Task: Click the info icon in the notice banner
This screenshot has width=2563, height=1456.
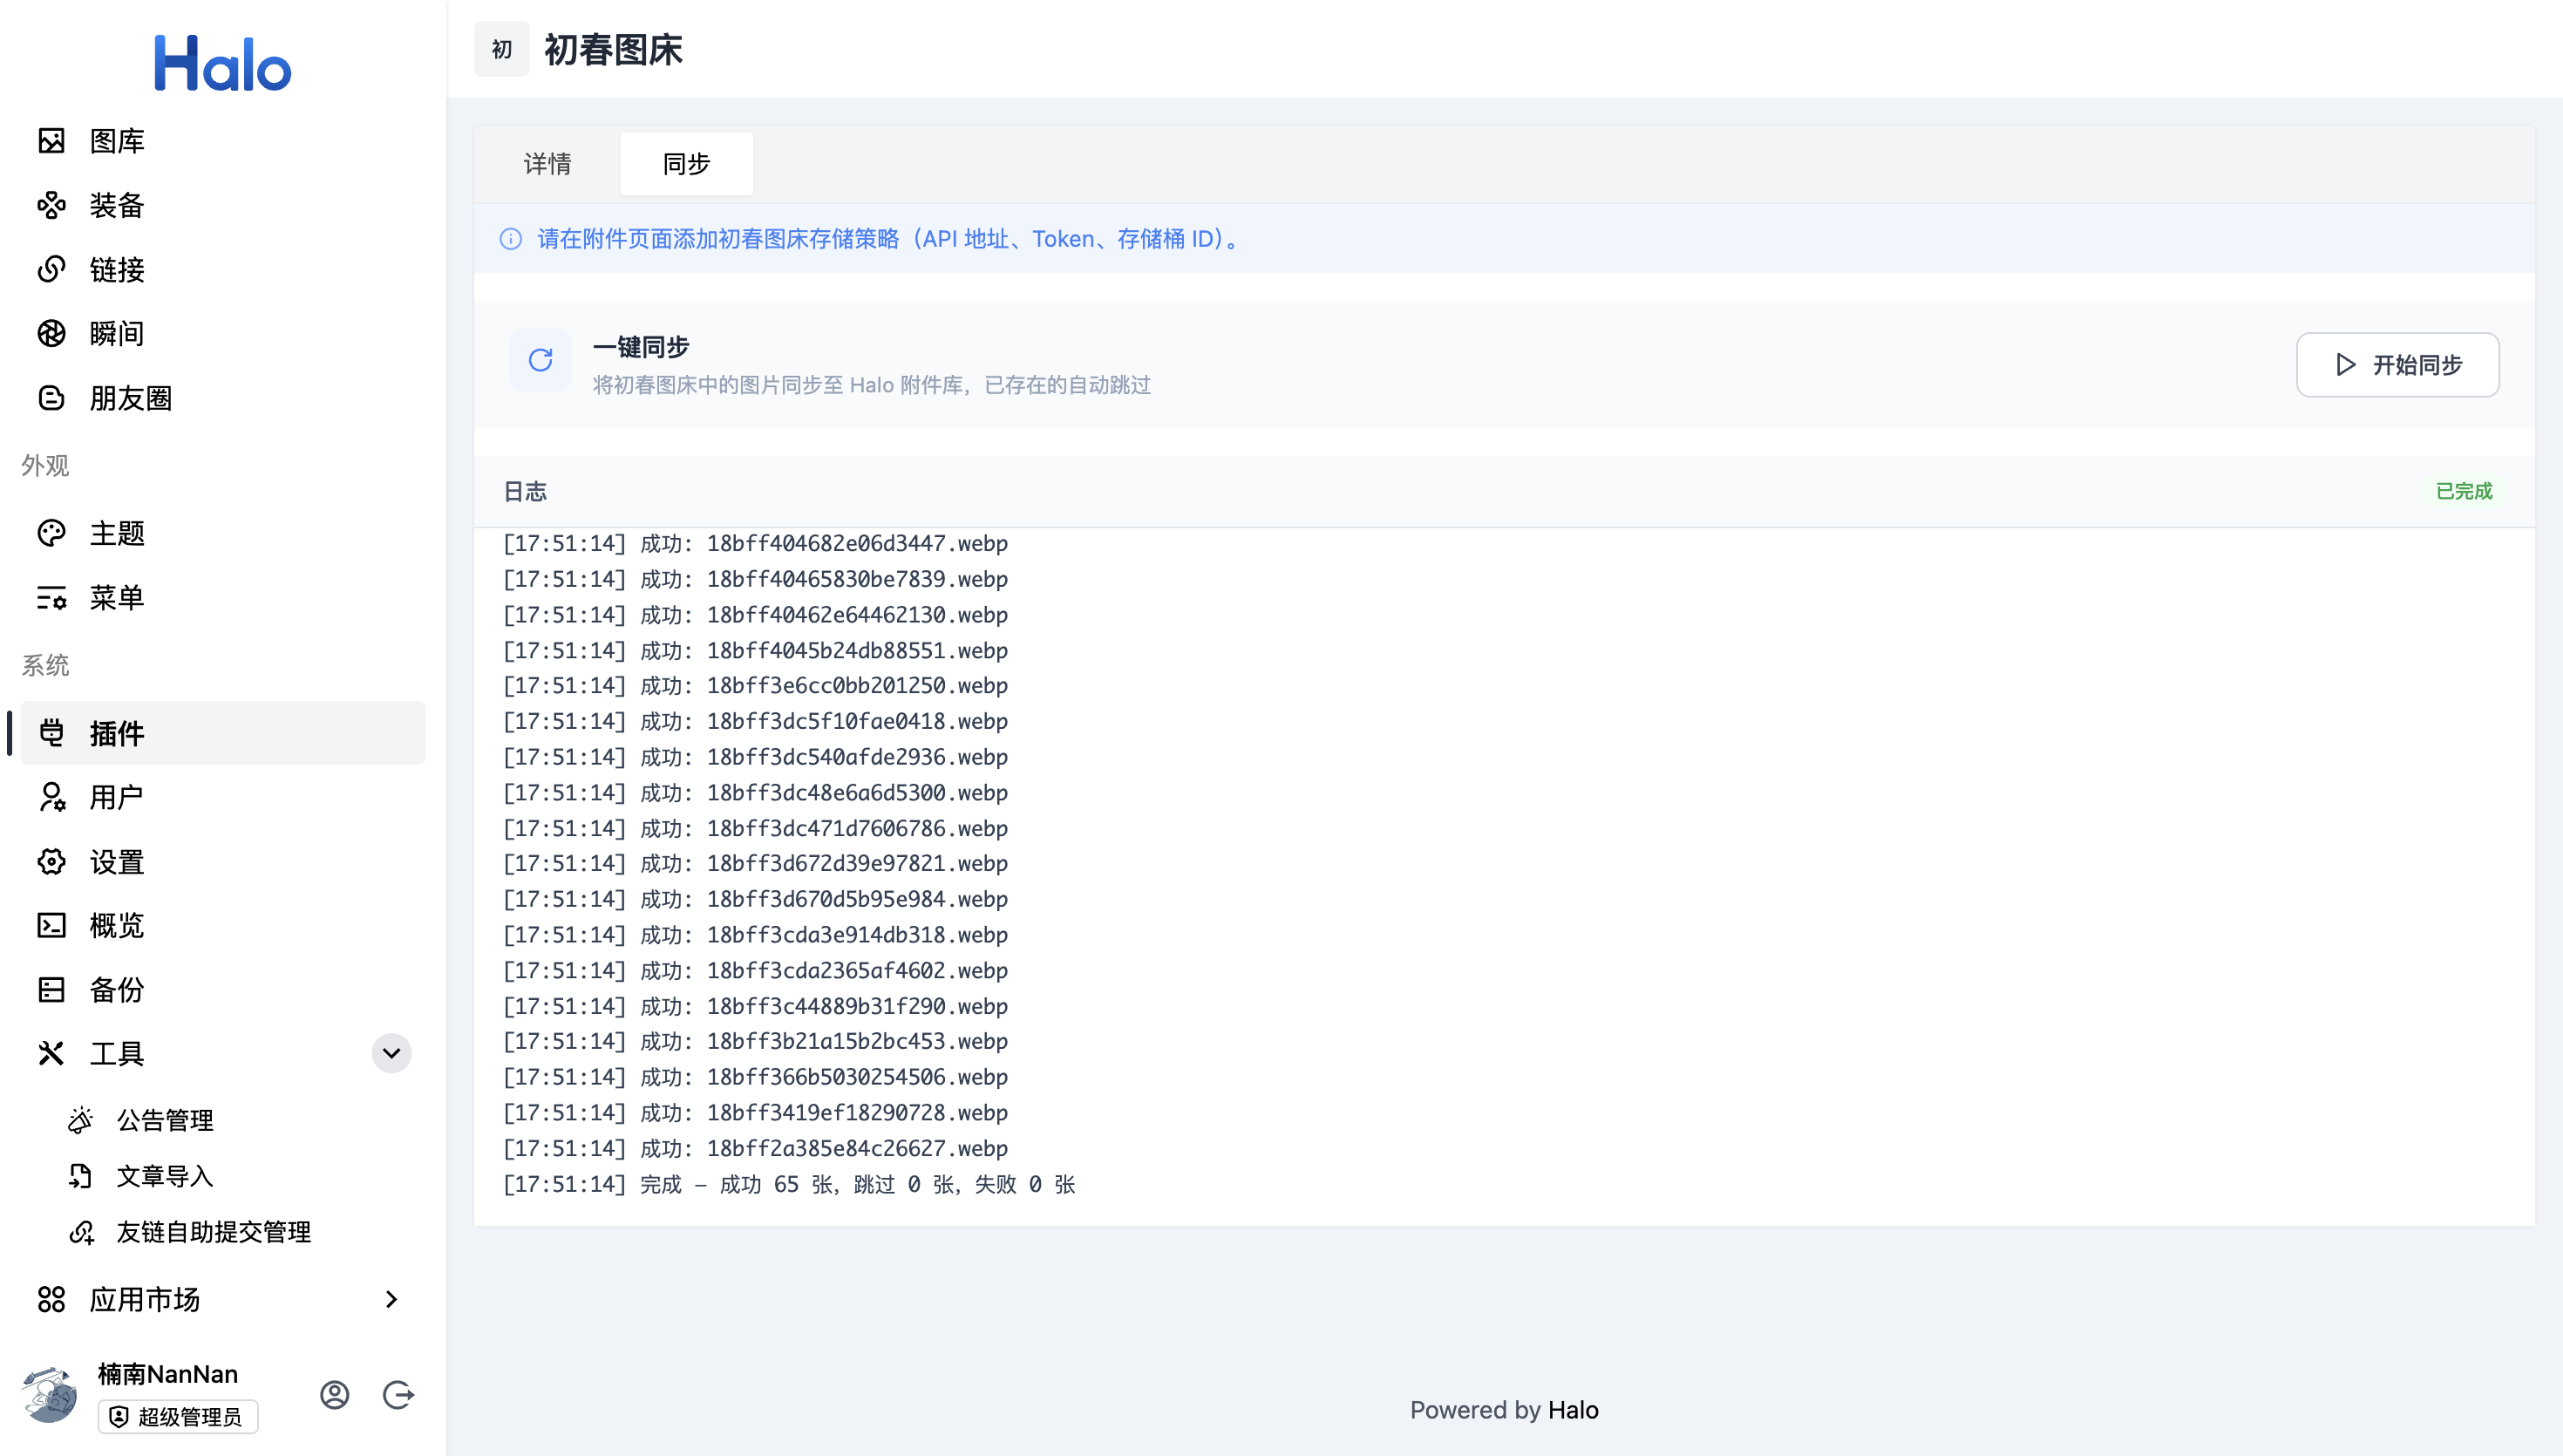Action: point(510,239)
